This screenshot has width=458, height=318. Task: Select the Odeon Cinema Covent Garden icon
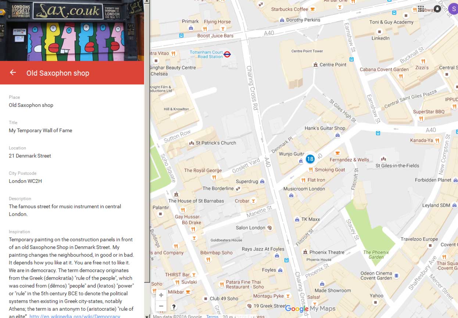397,275
